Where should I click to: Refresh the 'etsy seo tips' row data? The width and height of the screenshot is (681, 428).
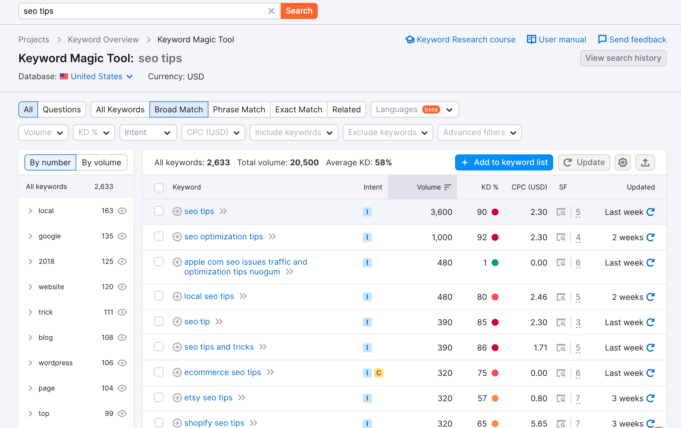pyautogui.click(x=650, y=398)
